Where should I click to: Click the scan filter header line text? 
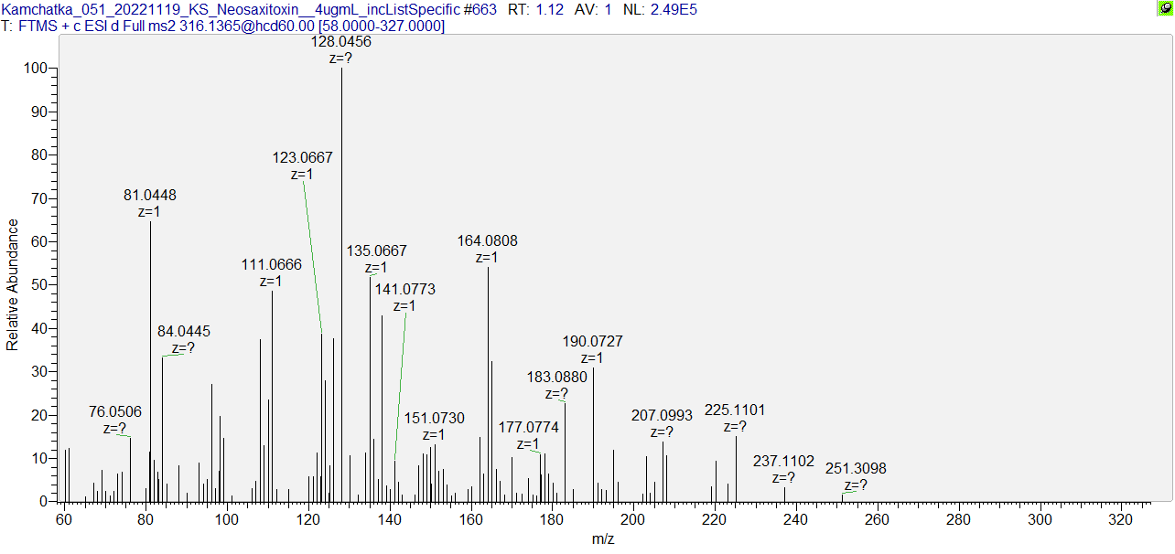223,27
